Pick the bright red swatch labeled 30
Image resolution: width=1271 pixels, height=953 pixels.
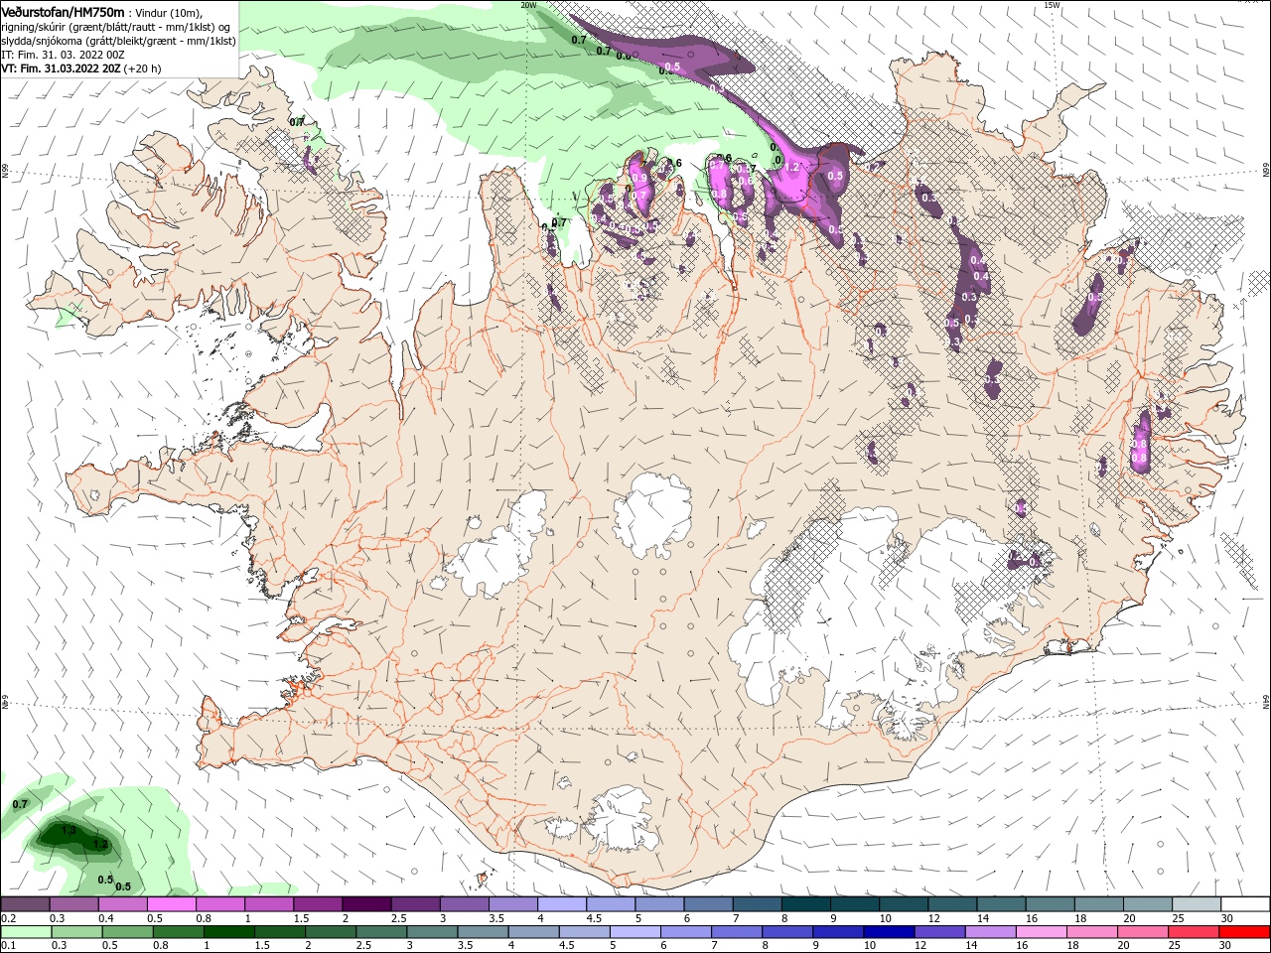tap(1243, 932)
